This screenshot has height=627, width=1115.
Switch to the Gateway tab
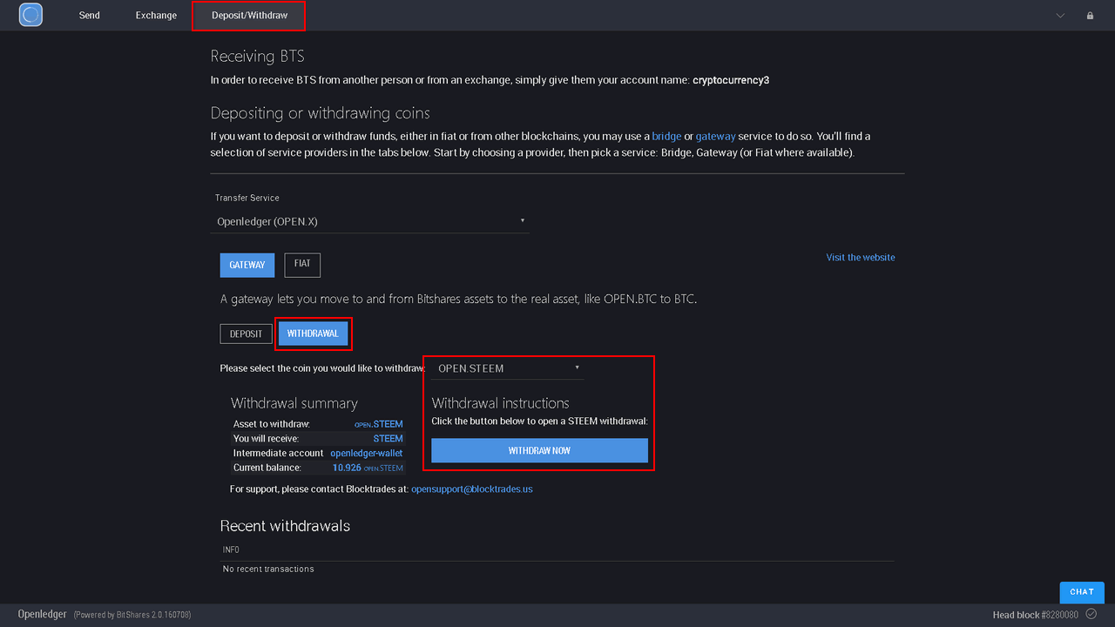point(247,265)
